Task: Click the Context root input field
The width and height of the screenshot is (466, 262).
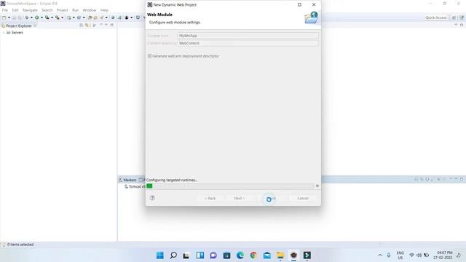Action: click(248, 36)
